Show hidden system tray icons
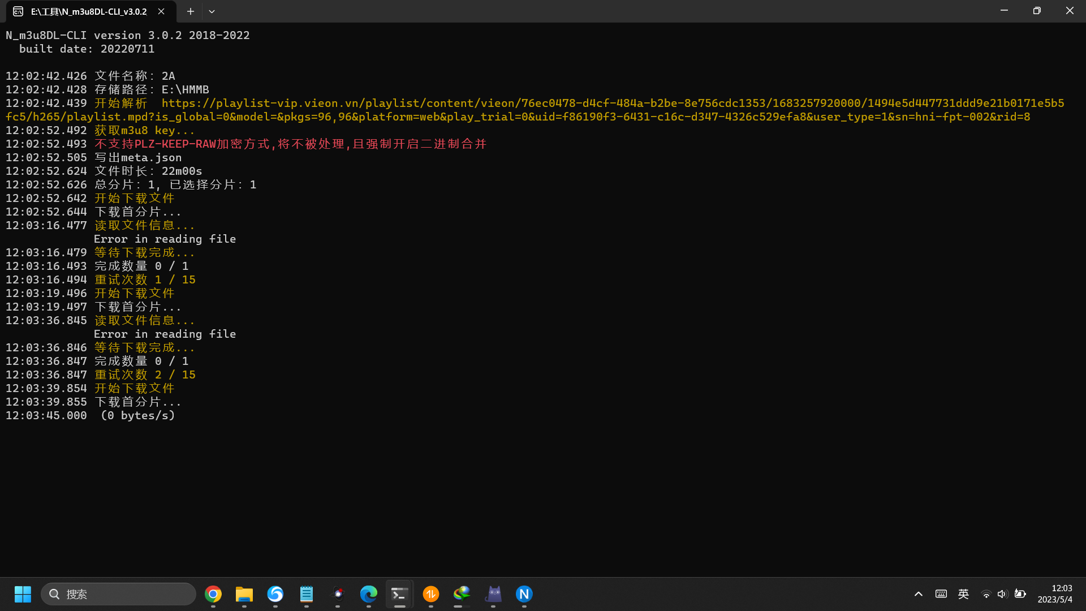This screenshot has width=1086, height=611. click(919, 594)
